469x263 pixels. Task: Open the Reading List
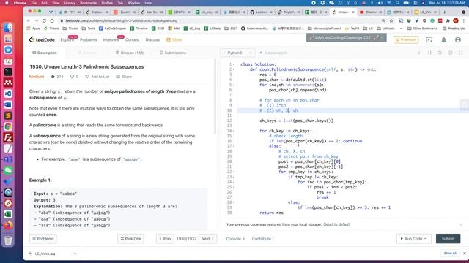click(454, 28)
